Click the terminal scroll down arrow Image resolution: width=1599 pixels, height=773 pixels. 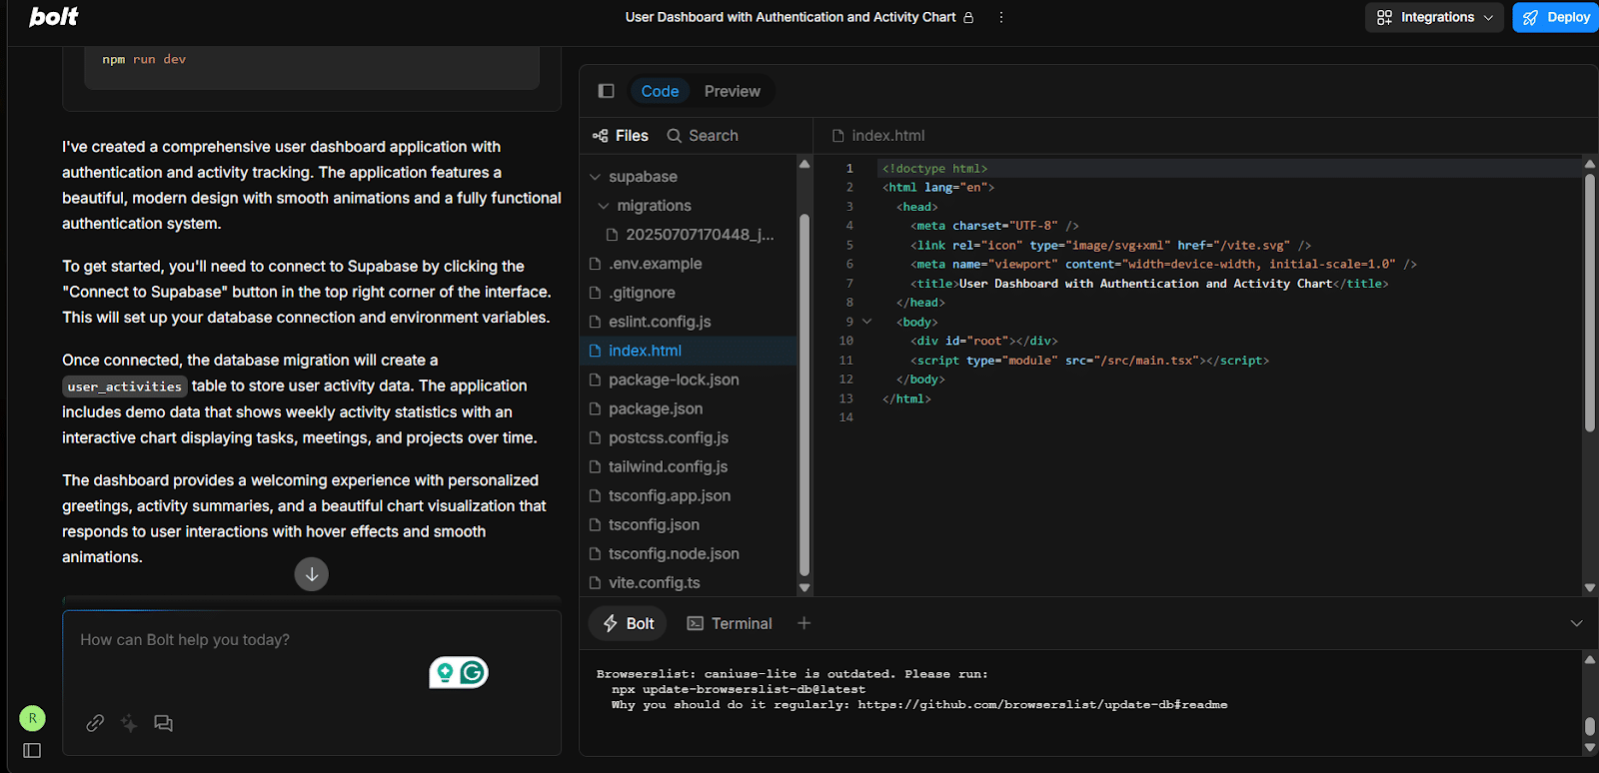click(x=1589, y=748)
